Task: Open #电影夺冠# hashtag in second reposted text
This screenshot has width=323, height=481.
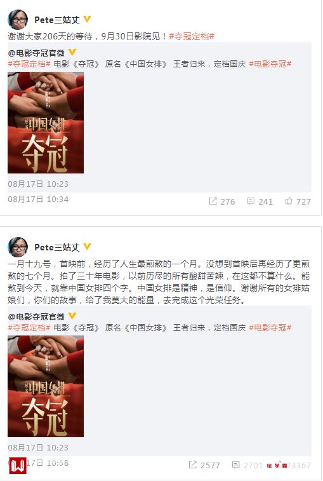Action: 270,328
